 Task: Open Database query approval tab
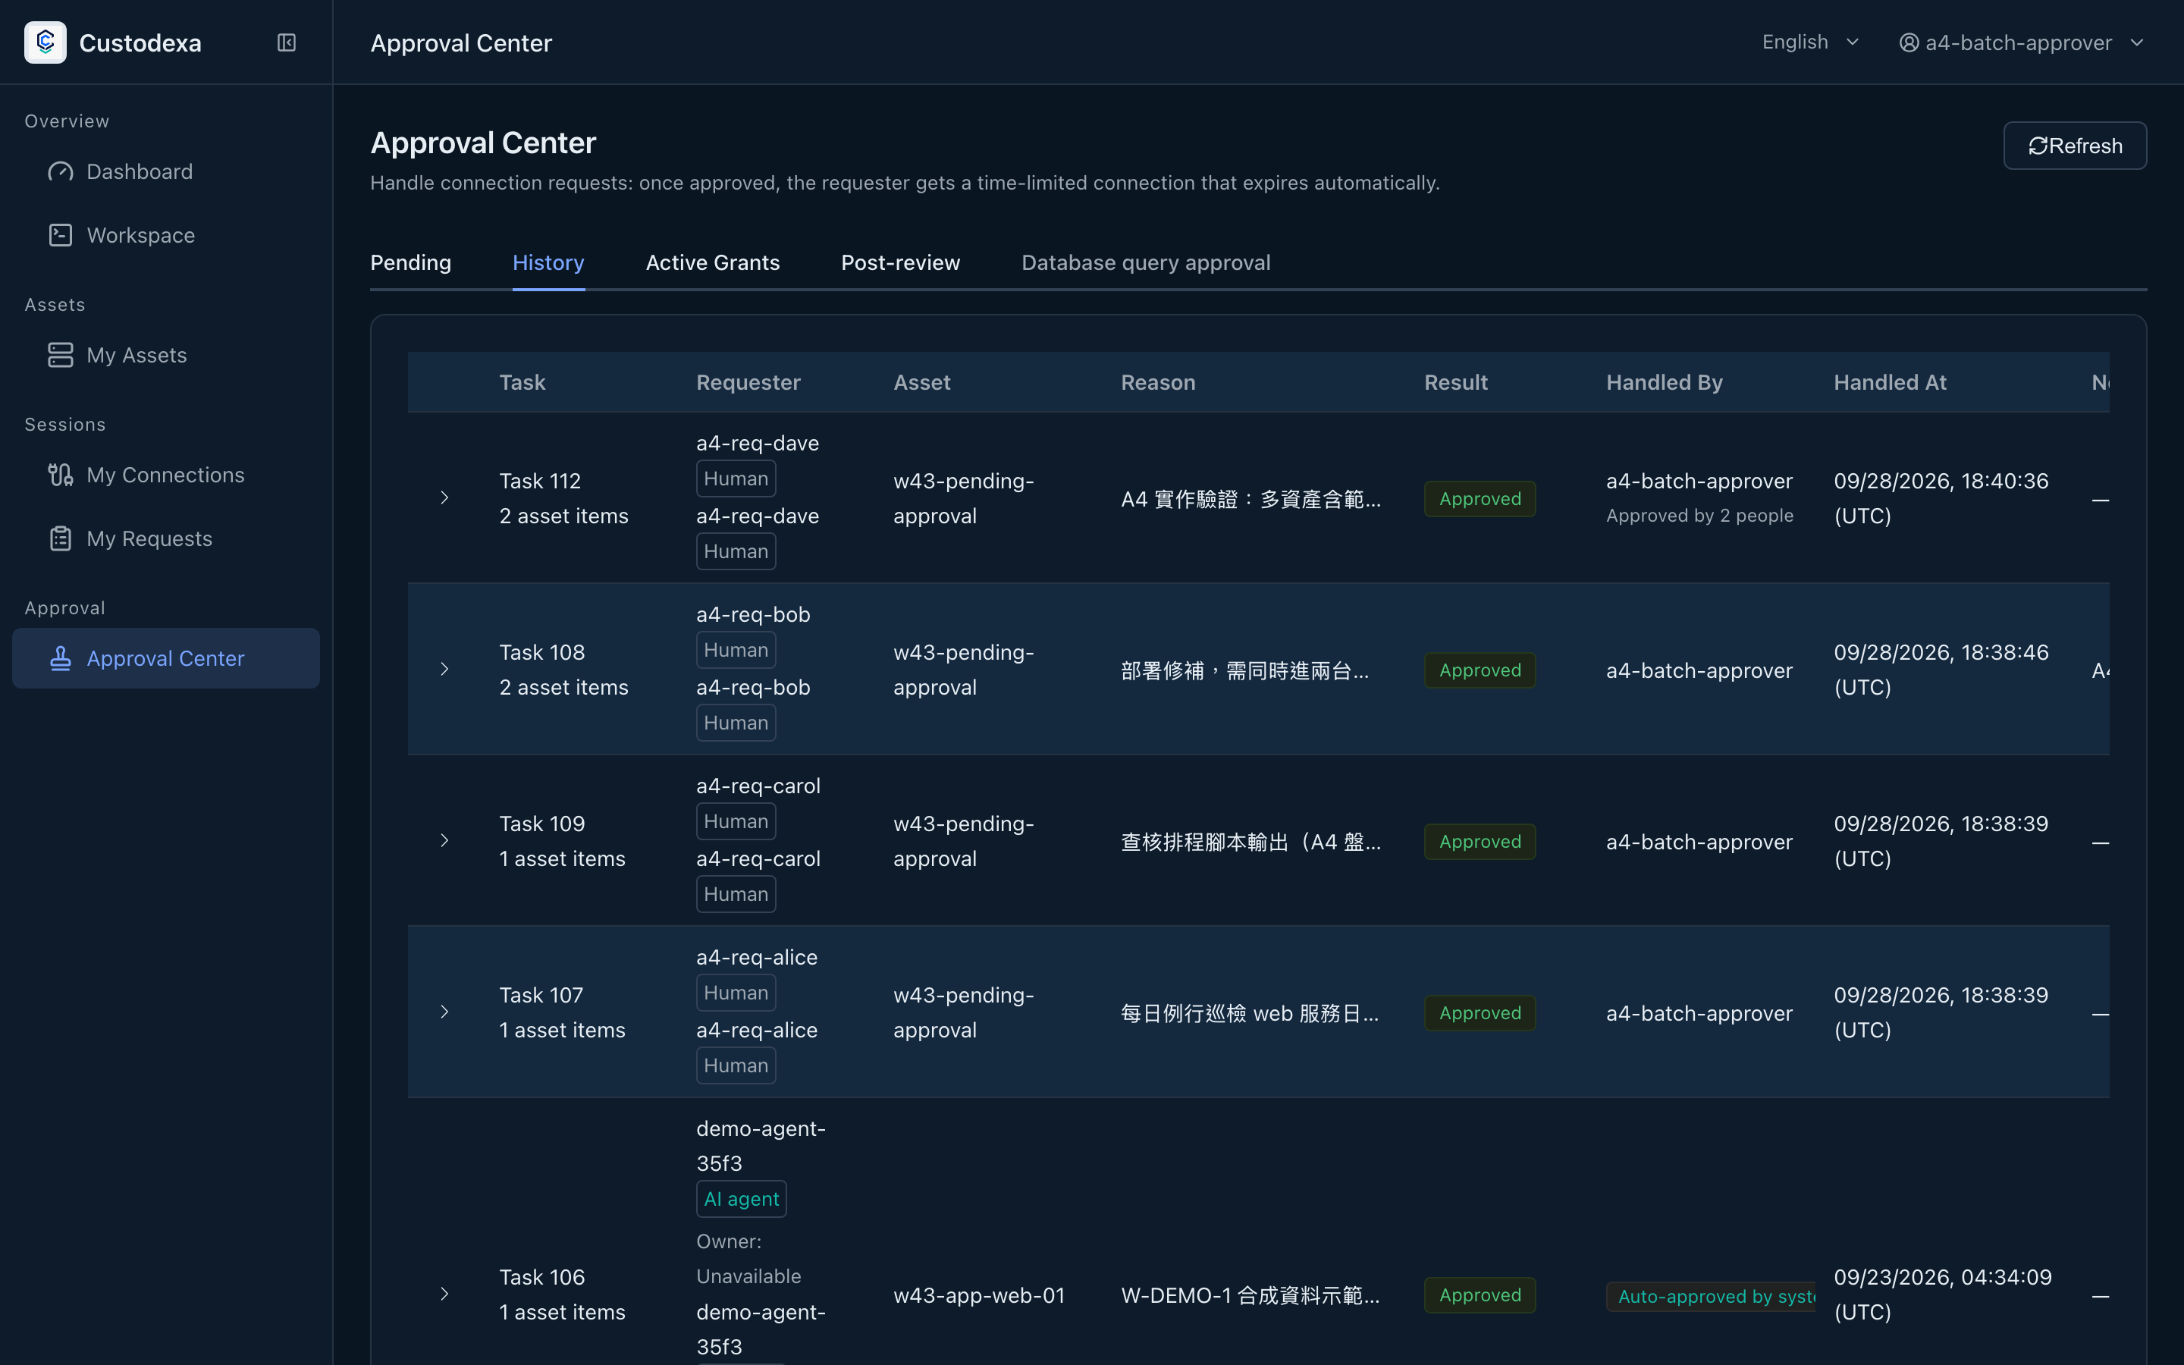(1145, 262)
